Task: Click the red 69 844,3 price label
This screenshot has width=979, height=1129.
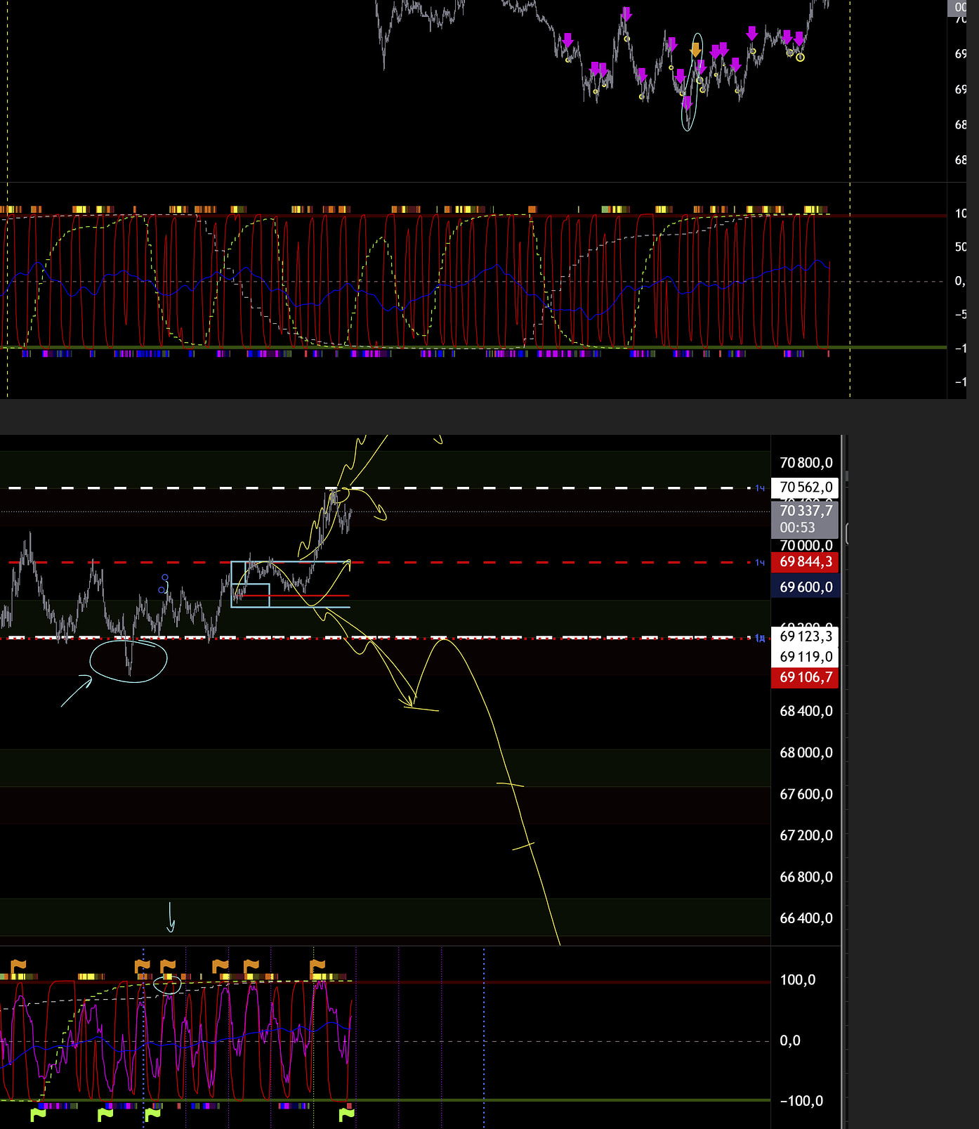Action: pyautogui.click(x=805, y=562)
